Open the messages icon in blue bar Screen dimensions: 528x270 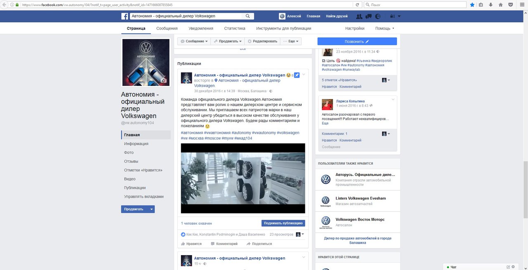(x=369, y=16)
